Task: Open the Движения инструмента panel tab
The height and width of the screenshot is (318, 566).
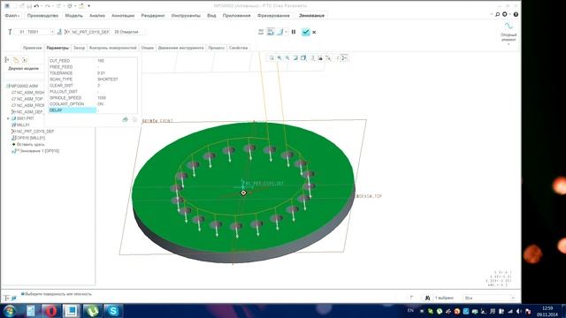Action: click(x=180, y=48)
